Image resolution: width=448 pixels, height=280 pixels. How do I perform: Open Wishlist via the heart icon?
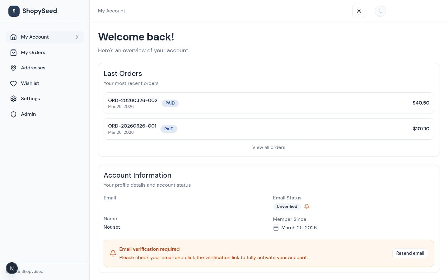pos(13,83)
